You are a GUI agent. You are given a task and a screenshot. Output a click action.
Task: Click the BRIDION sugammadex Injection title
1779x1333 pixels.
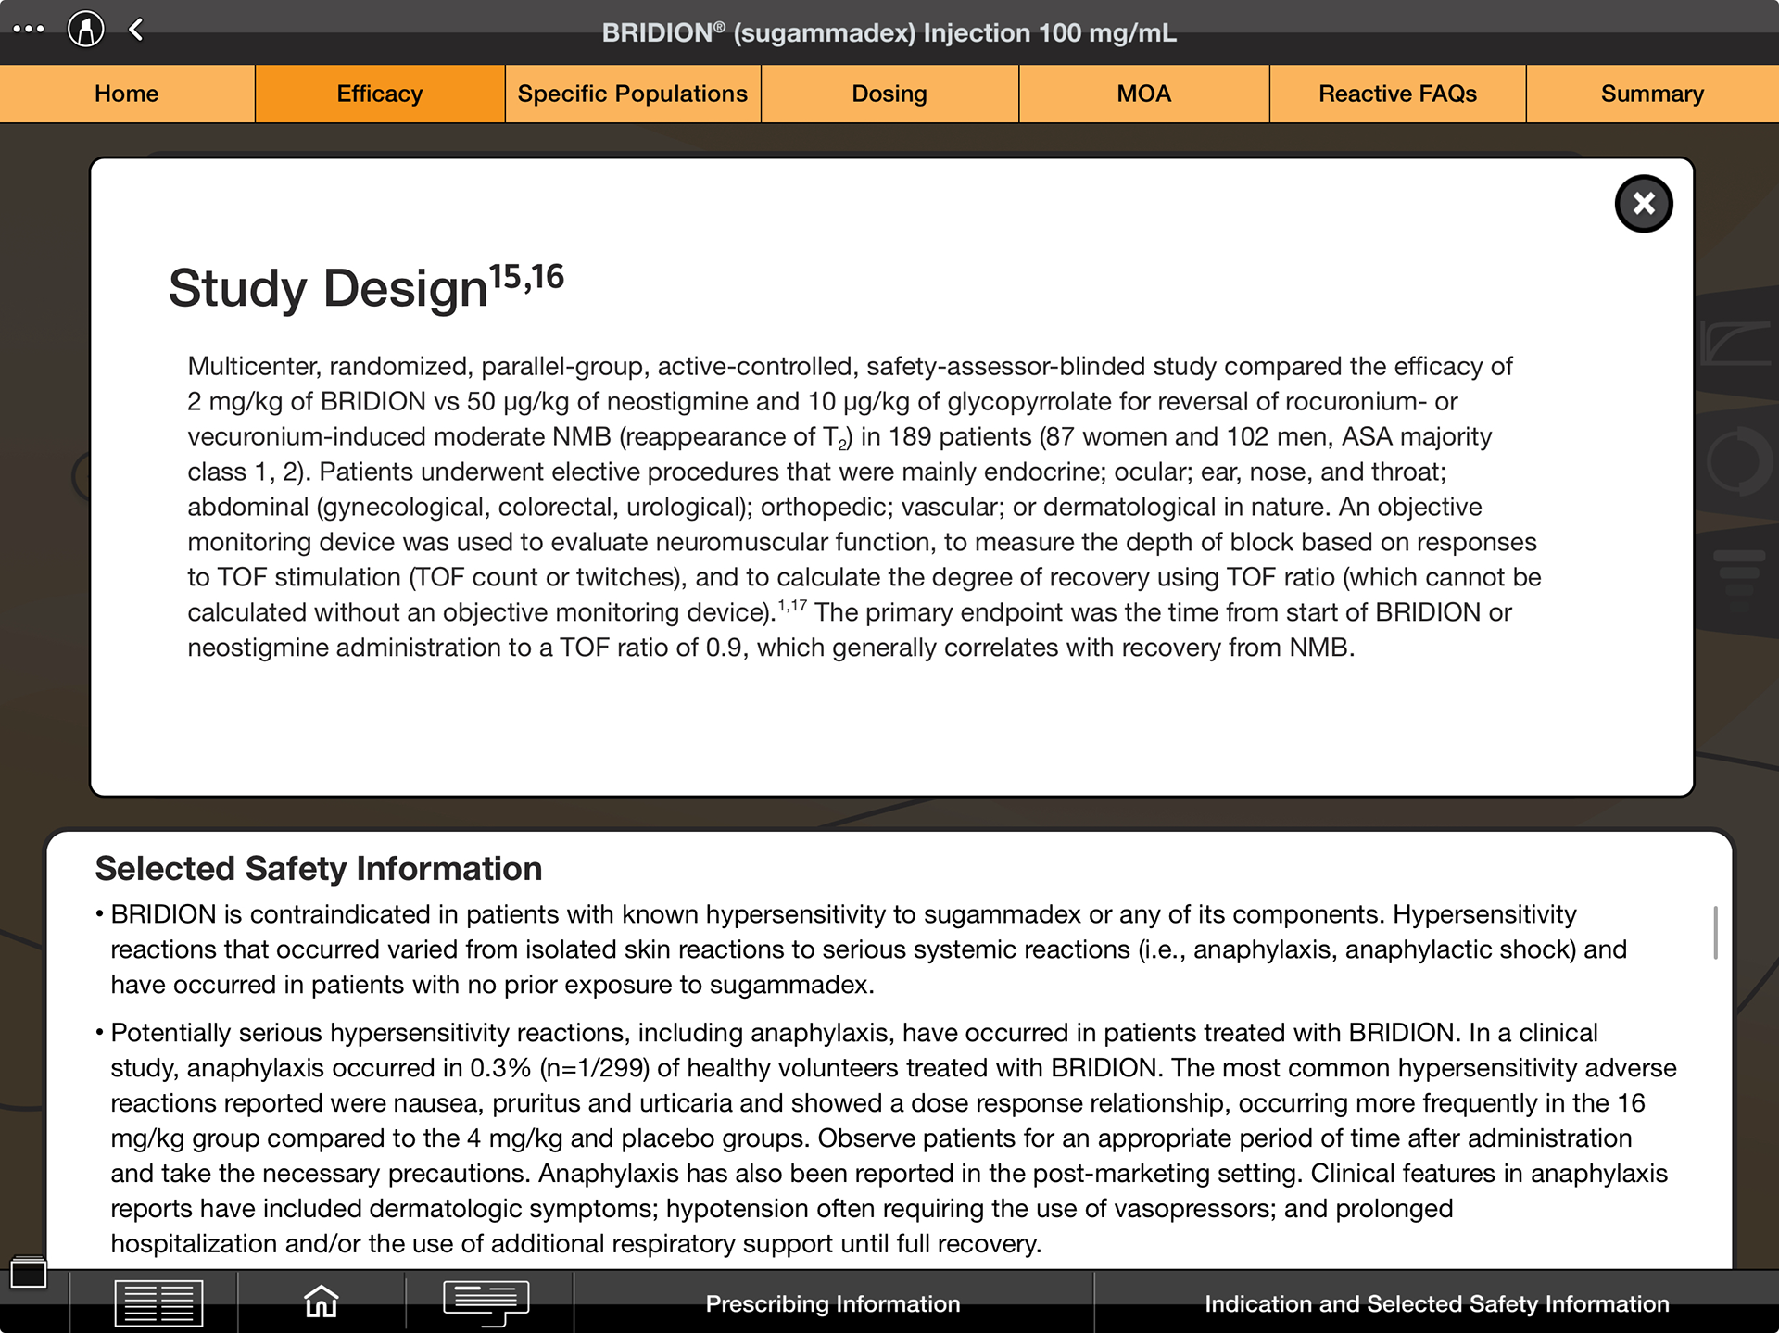pos(889,33)
